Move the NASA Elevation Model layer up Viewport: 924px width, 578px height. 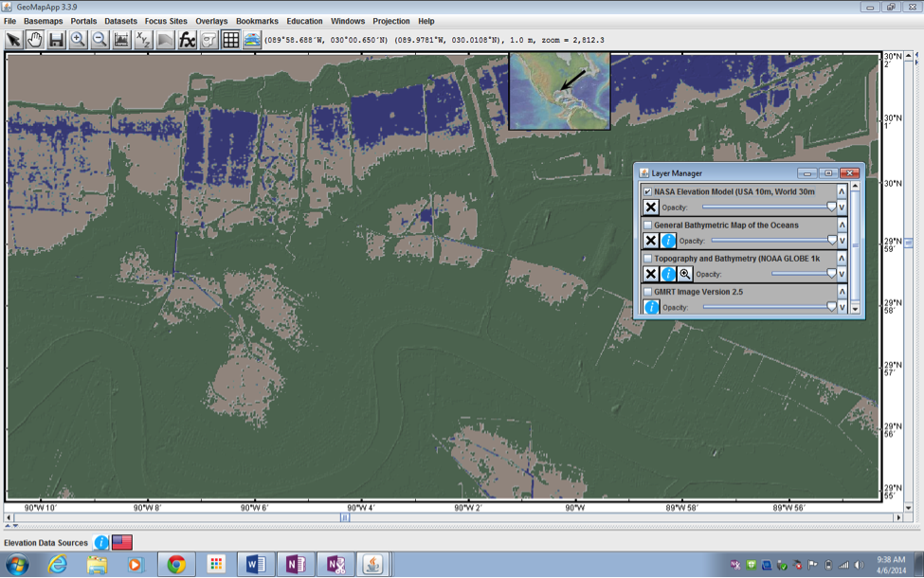(841, 192)
